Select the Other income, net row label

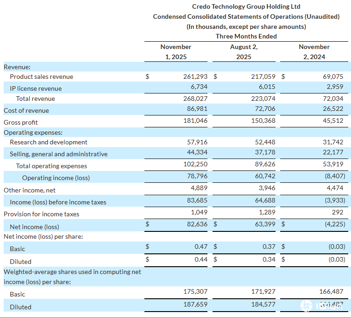pos(30,190)
